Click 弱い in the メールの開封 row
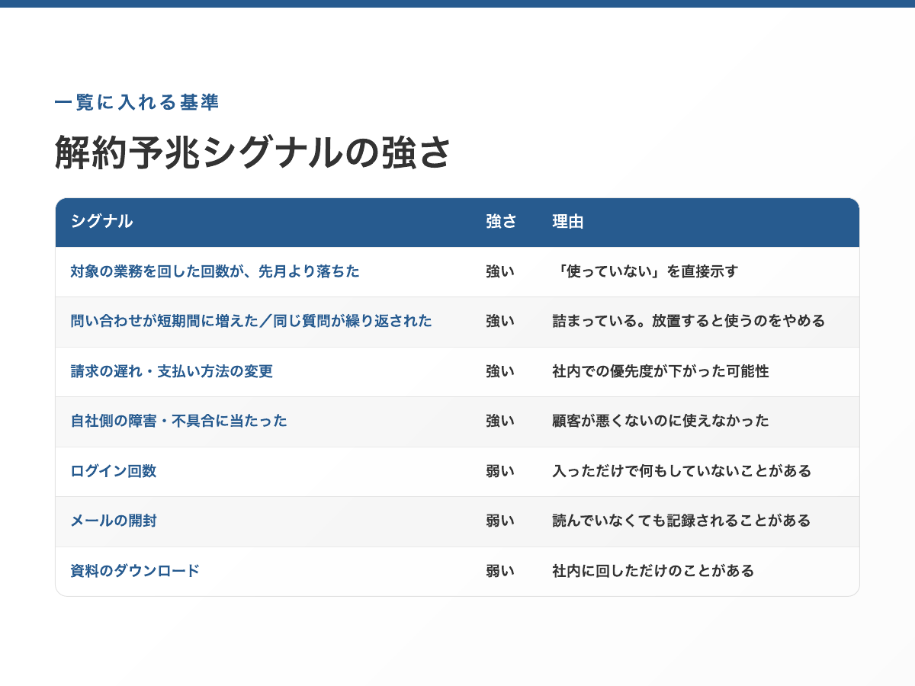The width and height of the screenshot is (915, 686). point(500,521)
